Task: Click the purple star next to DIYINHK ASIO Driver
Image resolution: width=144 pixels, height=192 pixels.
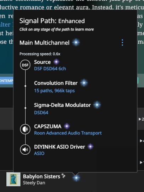Action: point(91,146)
